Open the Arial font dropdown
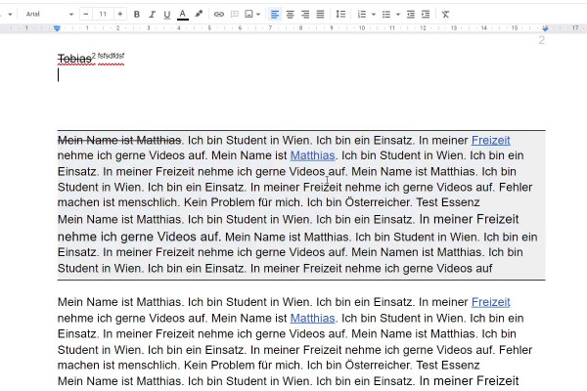This screenshot has width=587, height=391. click(50, 15)
